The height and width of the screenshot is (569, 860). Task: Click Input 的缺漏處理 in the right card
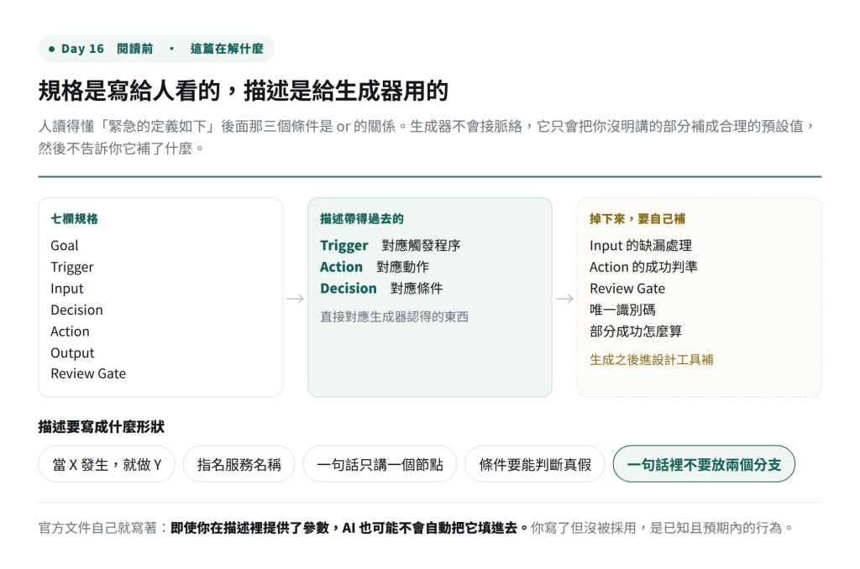point(641,246)
